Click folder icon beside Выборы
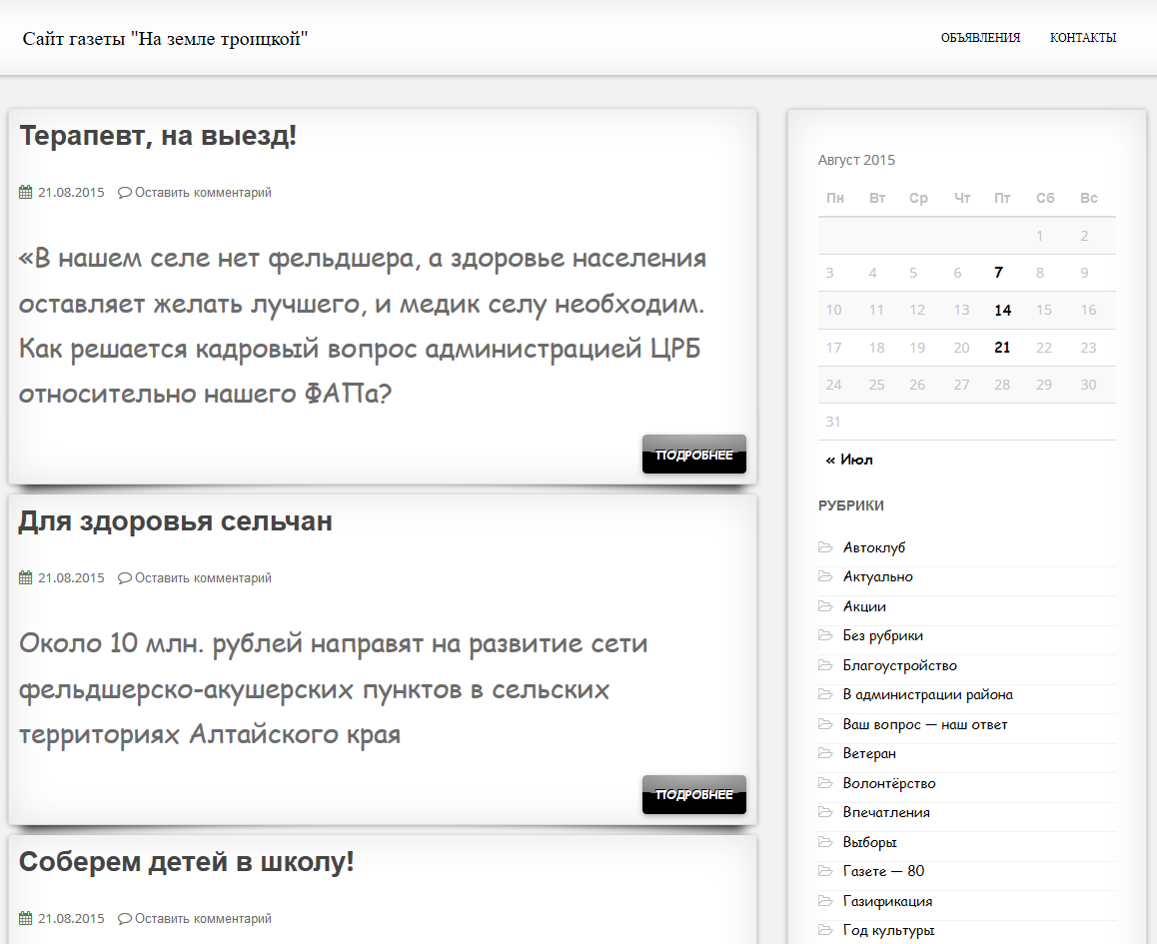The image size is (1157, 944). pos(825,842)
